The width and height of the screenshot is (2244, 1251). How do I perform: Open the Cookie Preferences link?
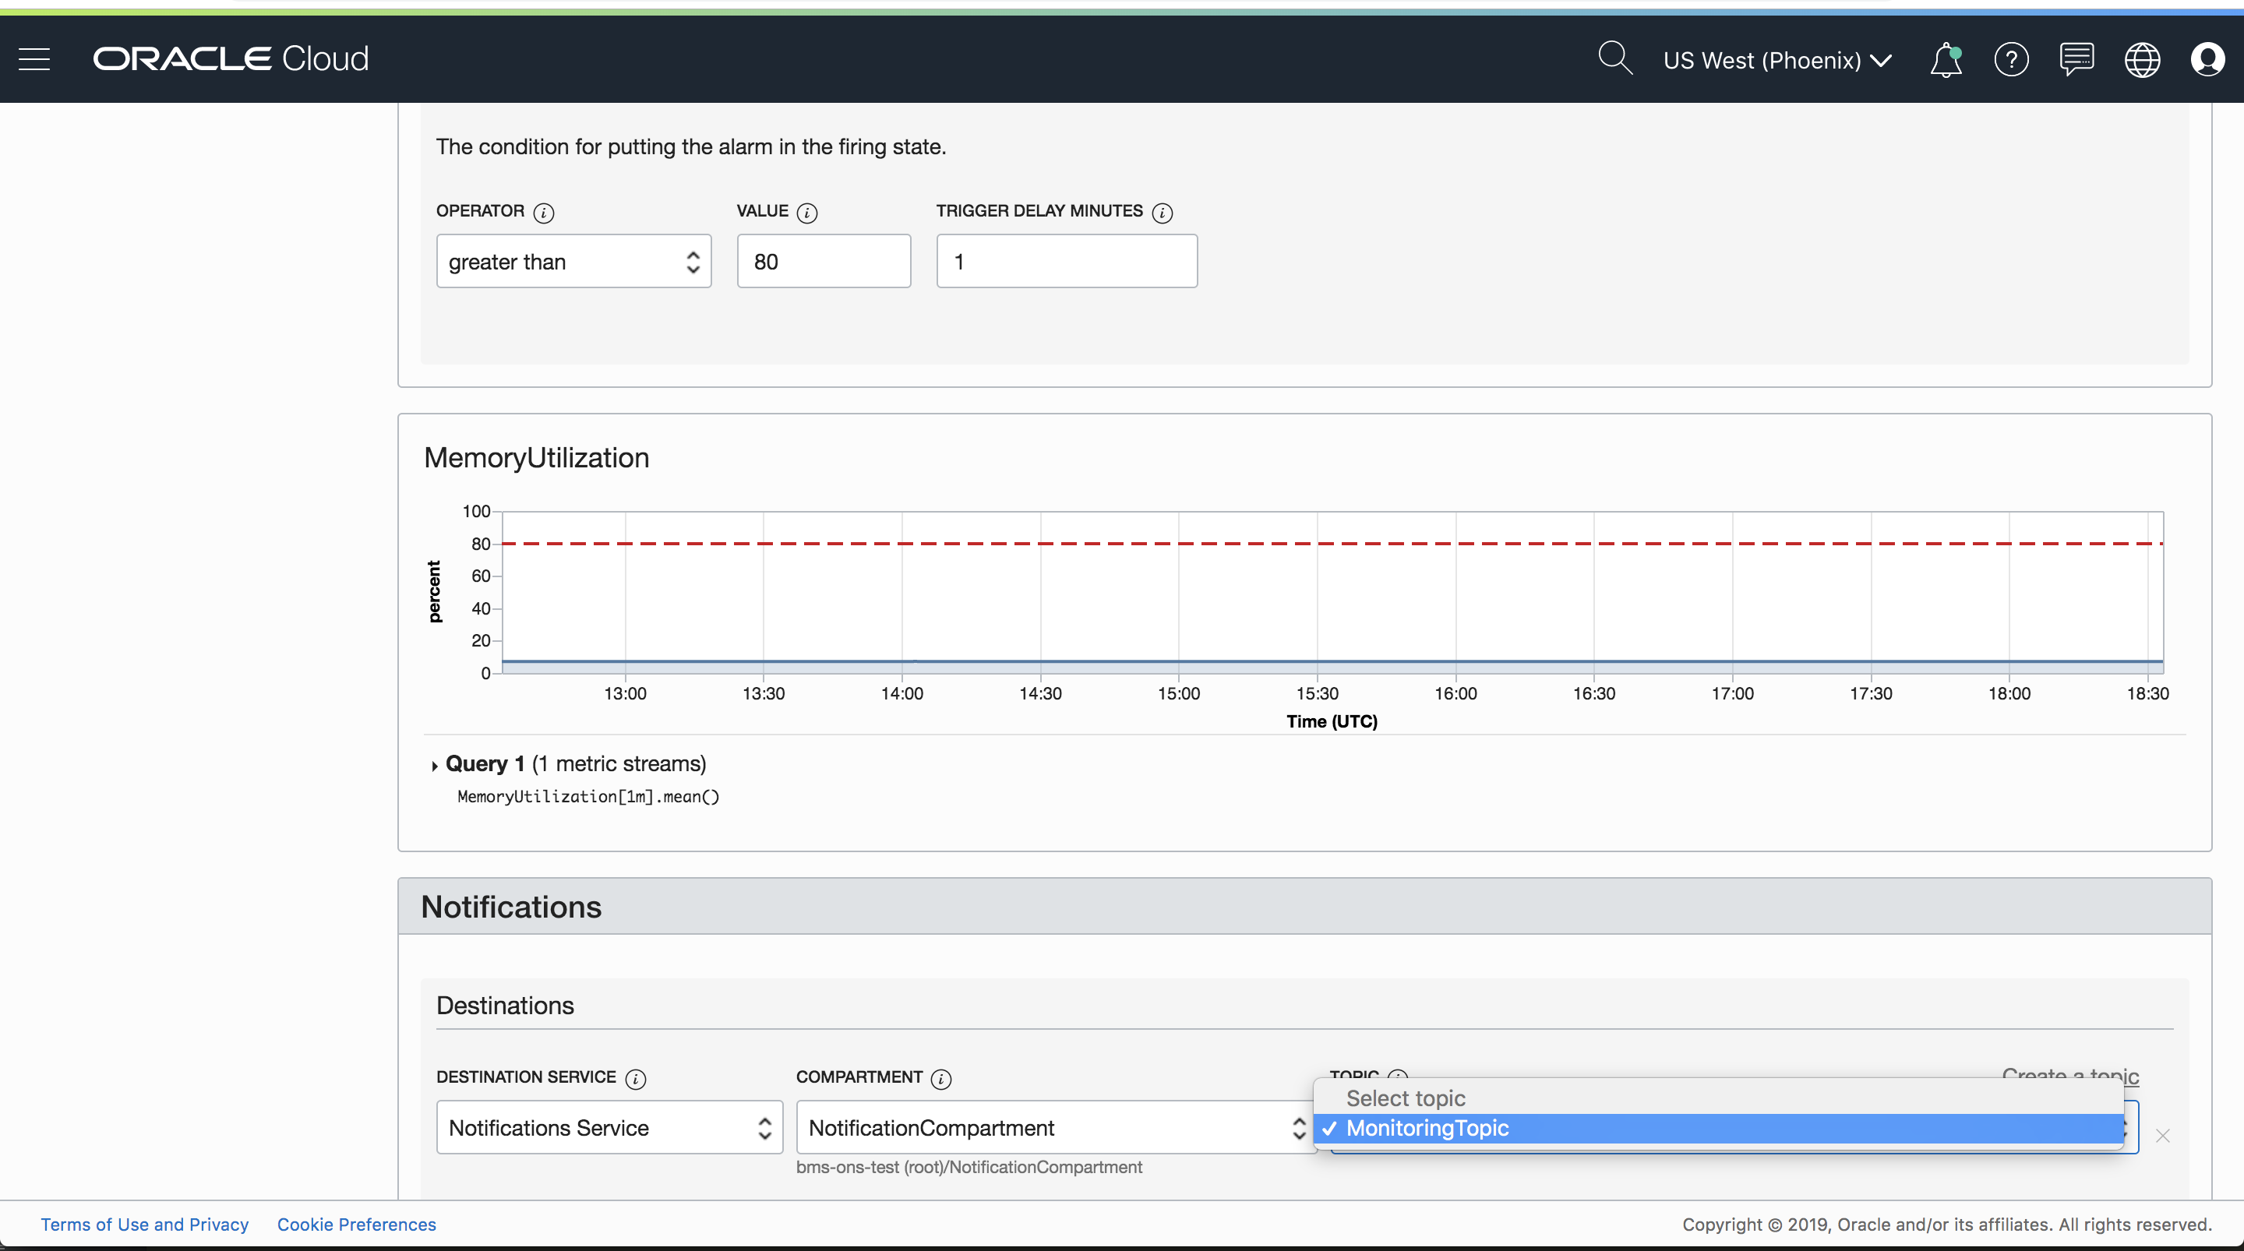356,1224
